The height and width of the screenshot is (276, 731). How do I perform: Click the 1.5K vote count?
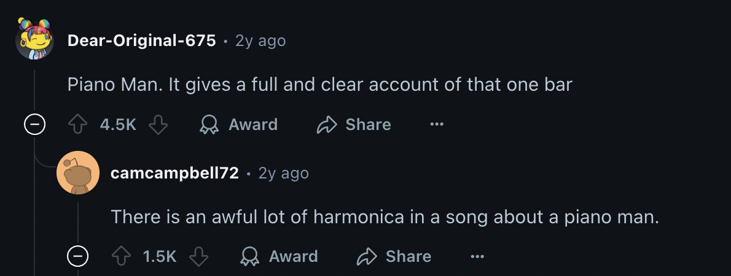(160, 256)
